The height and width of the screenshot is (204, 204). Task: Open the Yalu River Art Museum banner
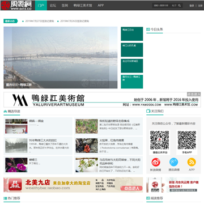(x=102, y=100)
